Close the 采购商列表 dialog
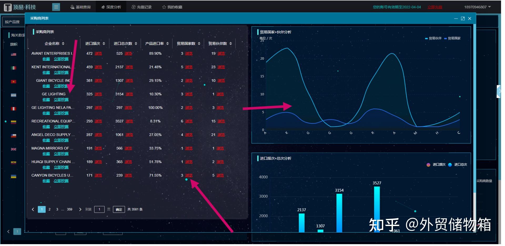Viewport: 505px width, 246px height. click(x=470, y=19)
